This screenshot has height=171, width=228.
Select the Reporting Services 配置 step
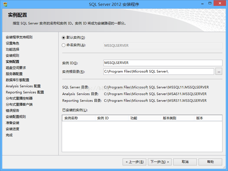(x=25, y=92)
